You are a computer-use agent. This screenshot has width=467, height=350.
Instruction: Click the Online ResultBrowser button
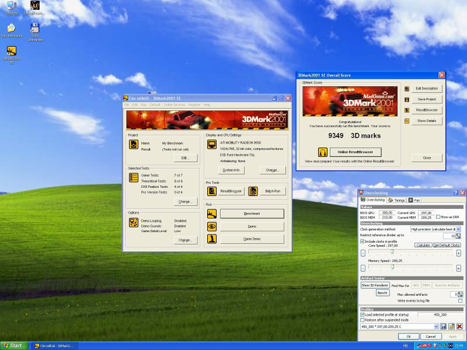[356, 152]
